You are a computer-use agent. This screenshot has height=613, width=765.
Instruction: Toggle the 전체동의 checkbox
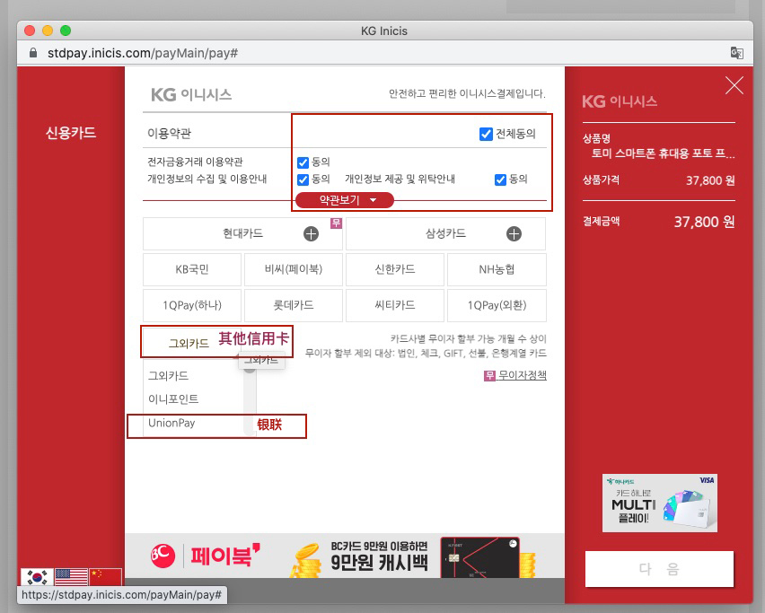(x=486, y=134)
